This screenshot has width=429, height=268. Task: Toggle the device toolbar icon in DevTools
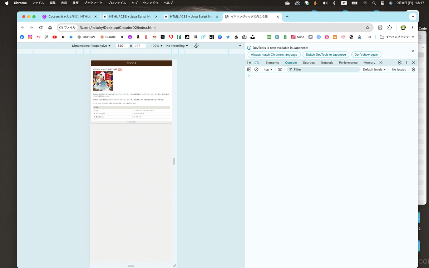pyautogui.click(x=256, y=63)
